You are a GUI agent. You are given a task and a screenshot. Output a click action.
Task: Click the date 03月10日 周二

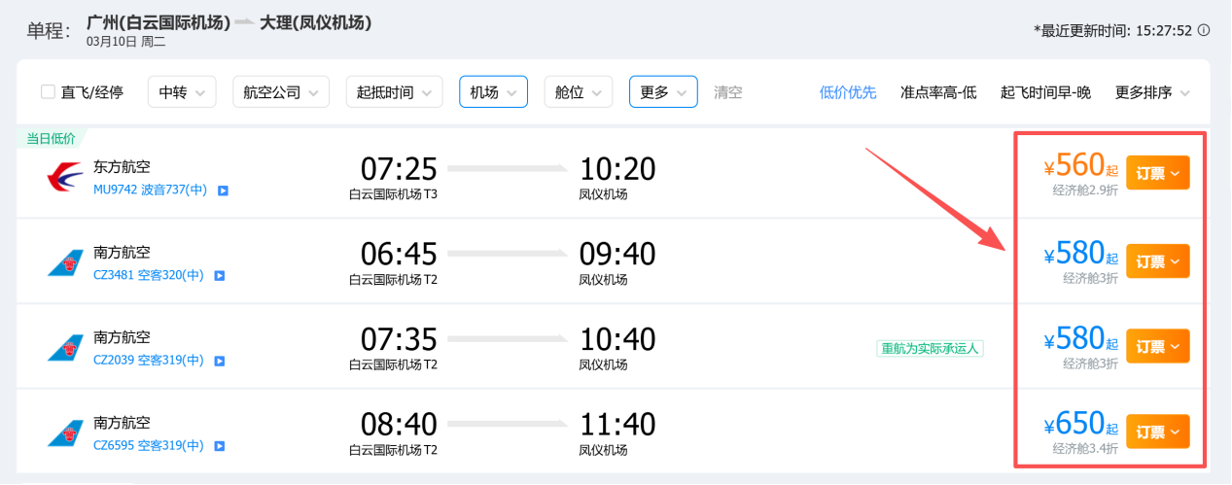[126, 42]
